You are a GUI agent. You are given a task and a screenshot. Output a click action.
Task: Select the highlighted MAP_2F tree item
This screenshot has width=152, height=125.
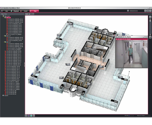[x=8, y=18]
